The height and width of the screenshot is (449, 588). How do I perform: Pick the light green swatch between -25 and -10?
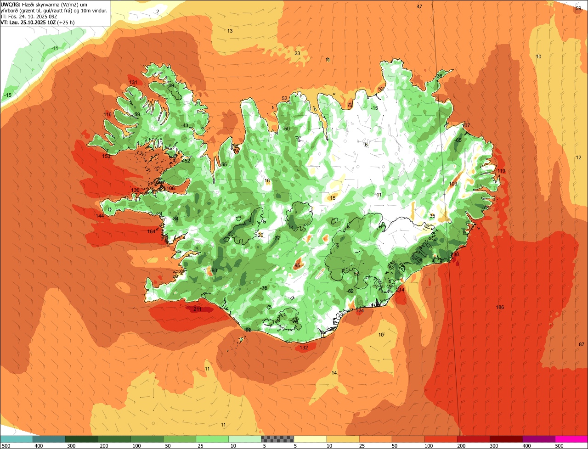tap(212, 439)
